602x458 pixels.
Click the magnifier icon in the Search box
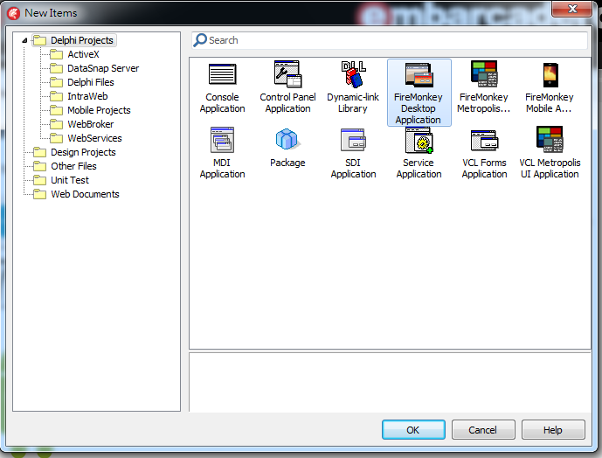(x=200, y=40)
